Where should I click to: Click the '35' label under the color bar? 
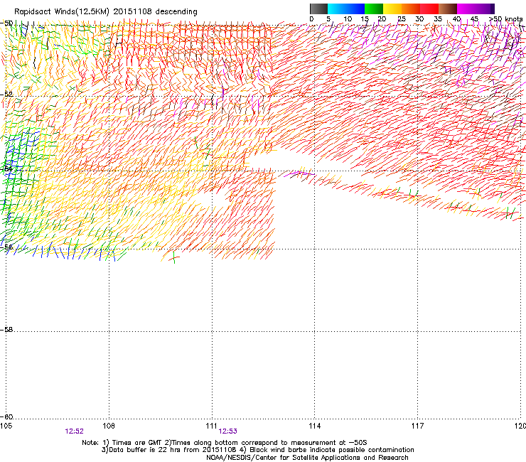[438, 19]
